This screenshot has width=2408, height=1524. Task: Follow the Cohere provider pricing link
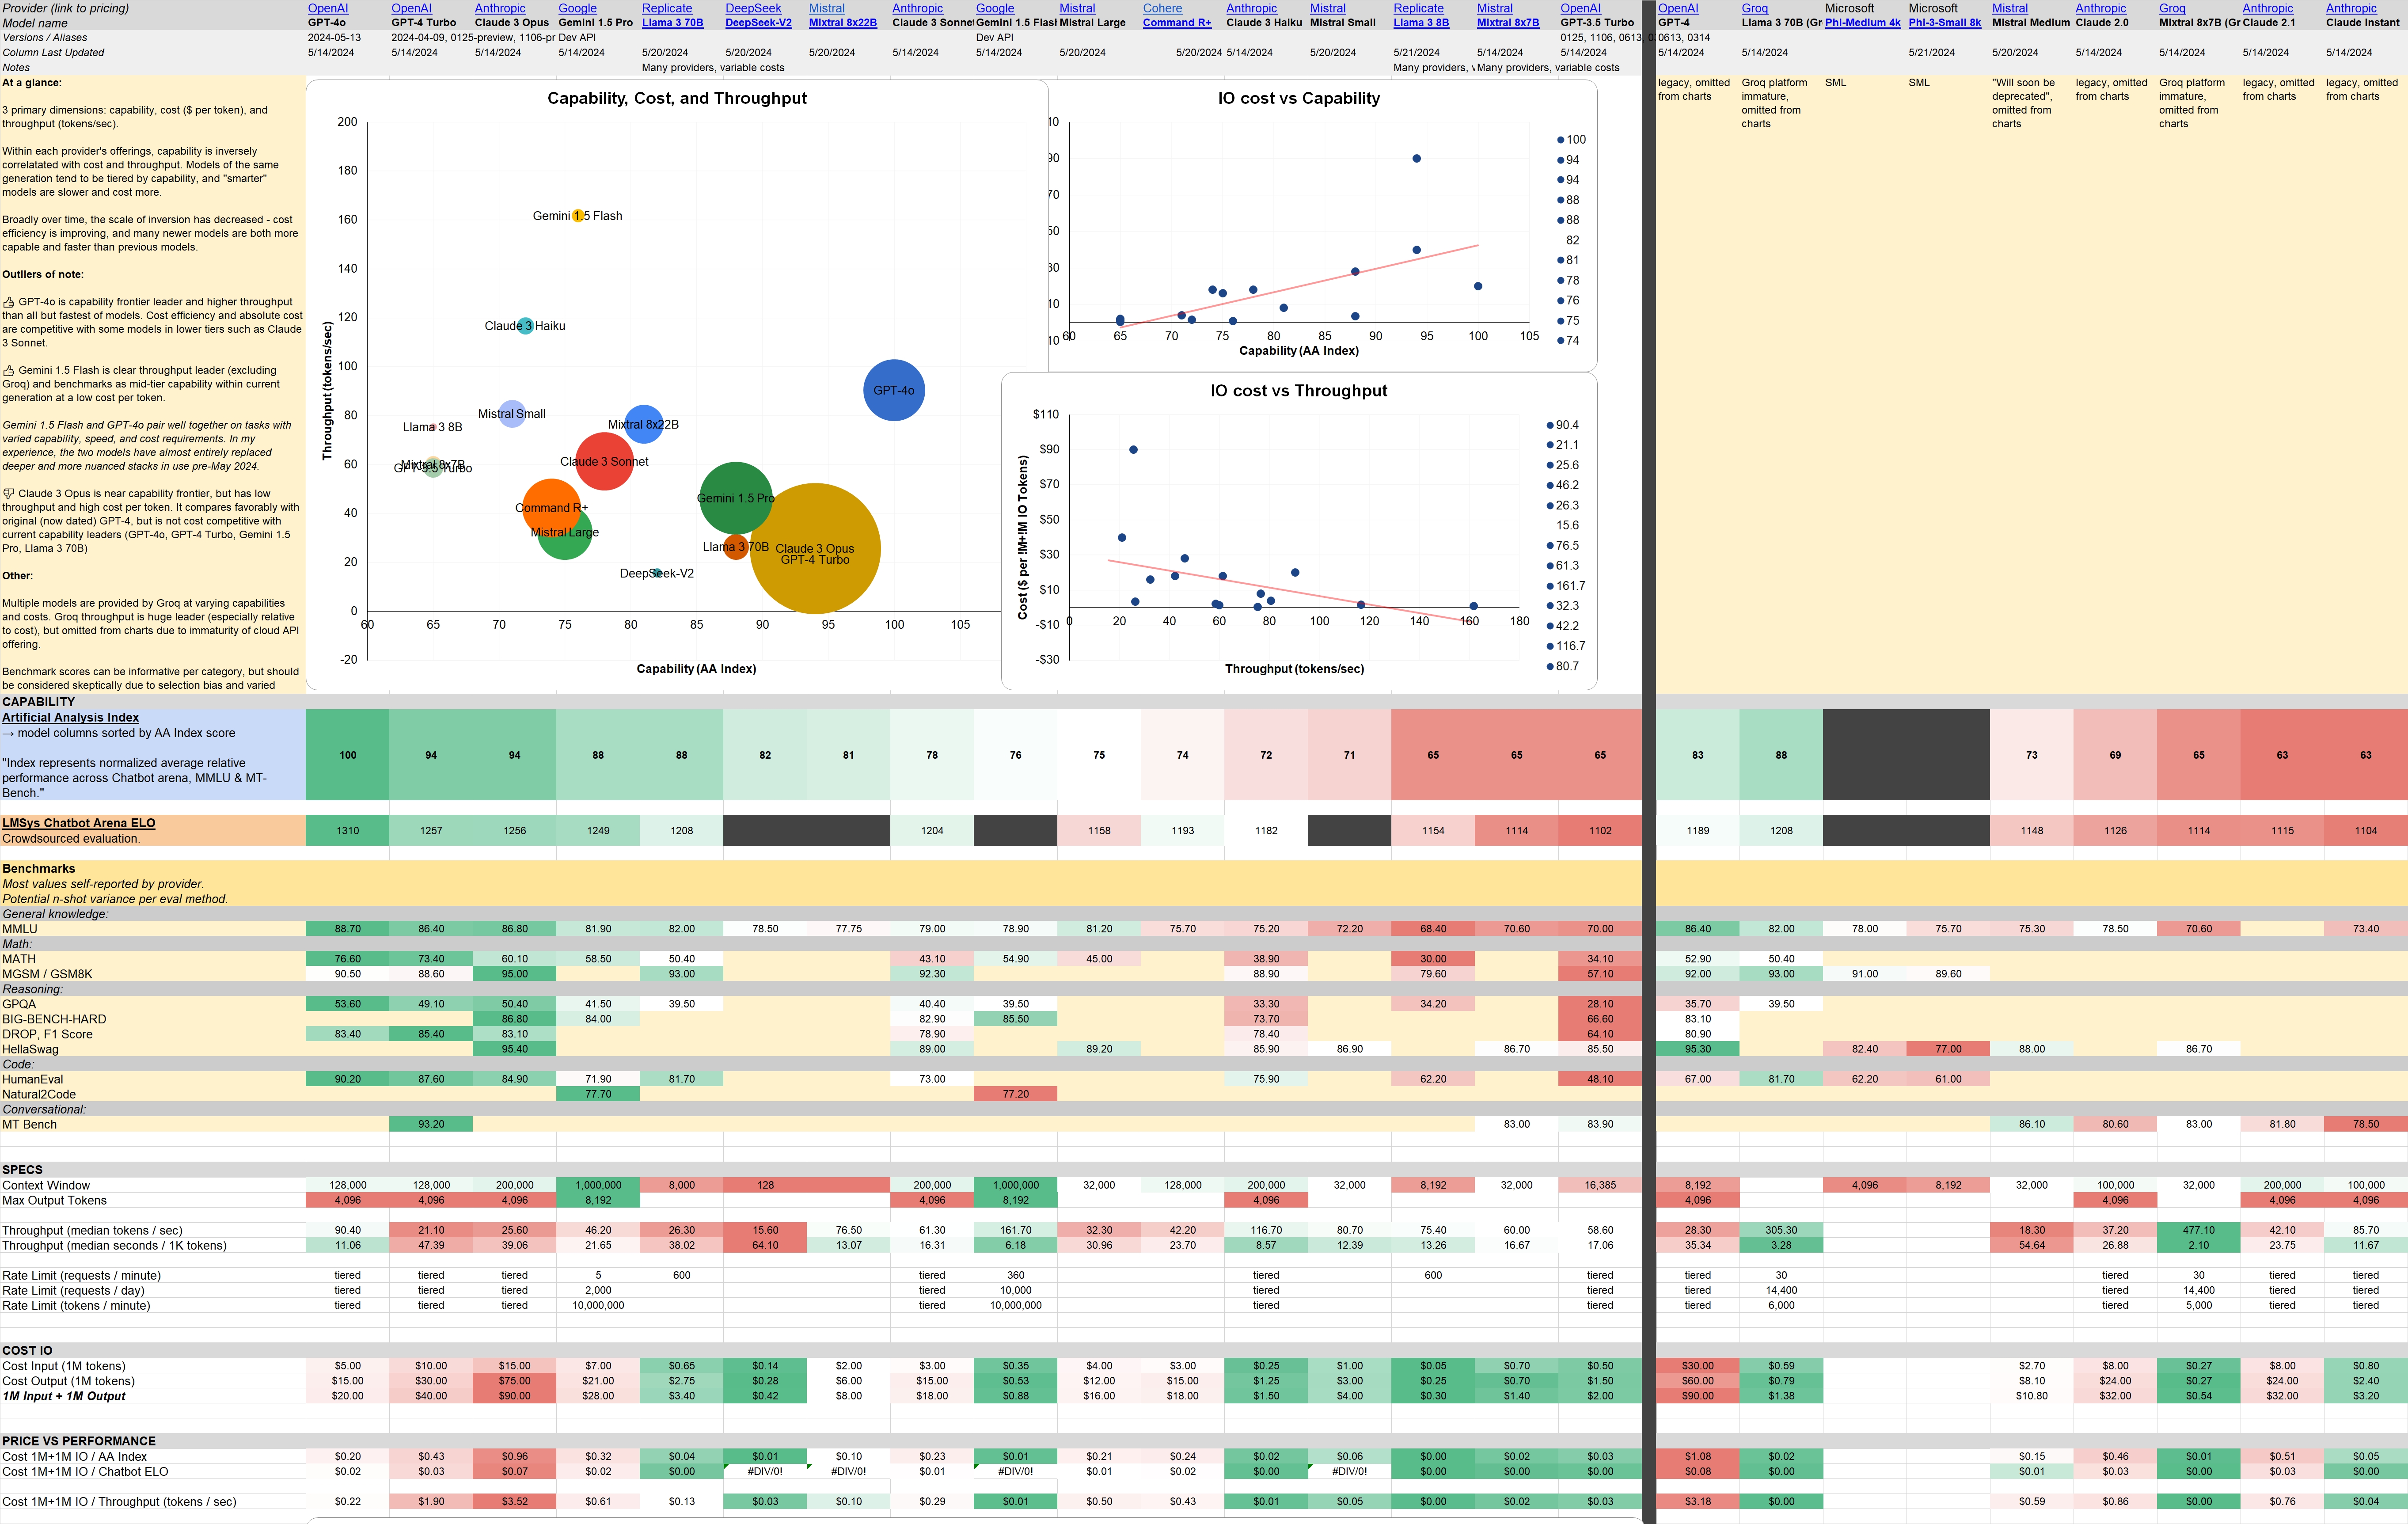point(1162,8)
